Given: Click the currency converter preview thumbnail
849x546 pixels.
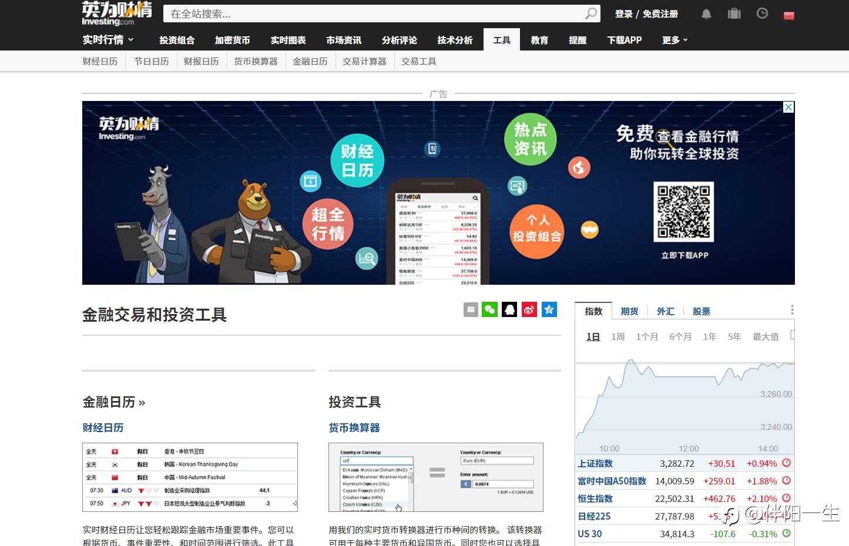Looking at the screenshot, I should tap(436, 477).
